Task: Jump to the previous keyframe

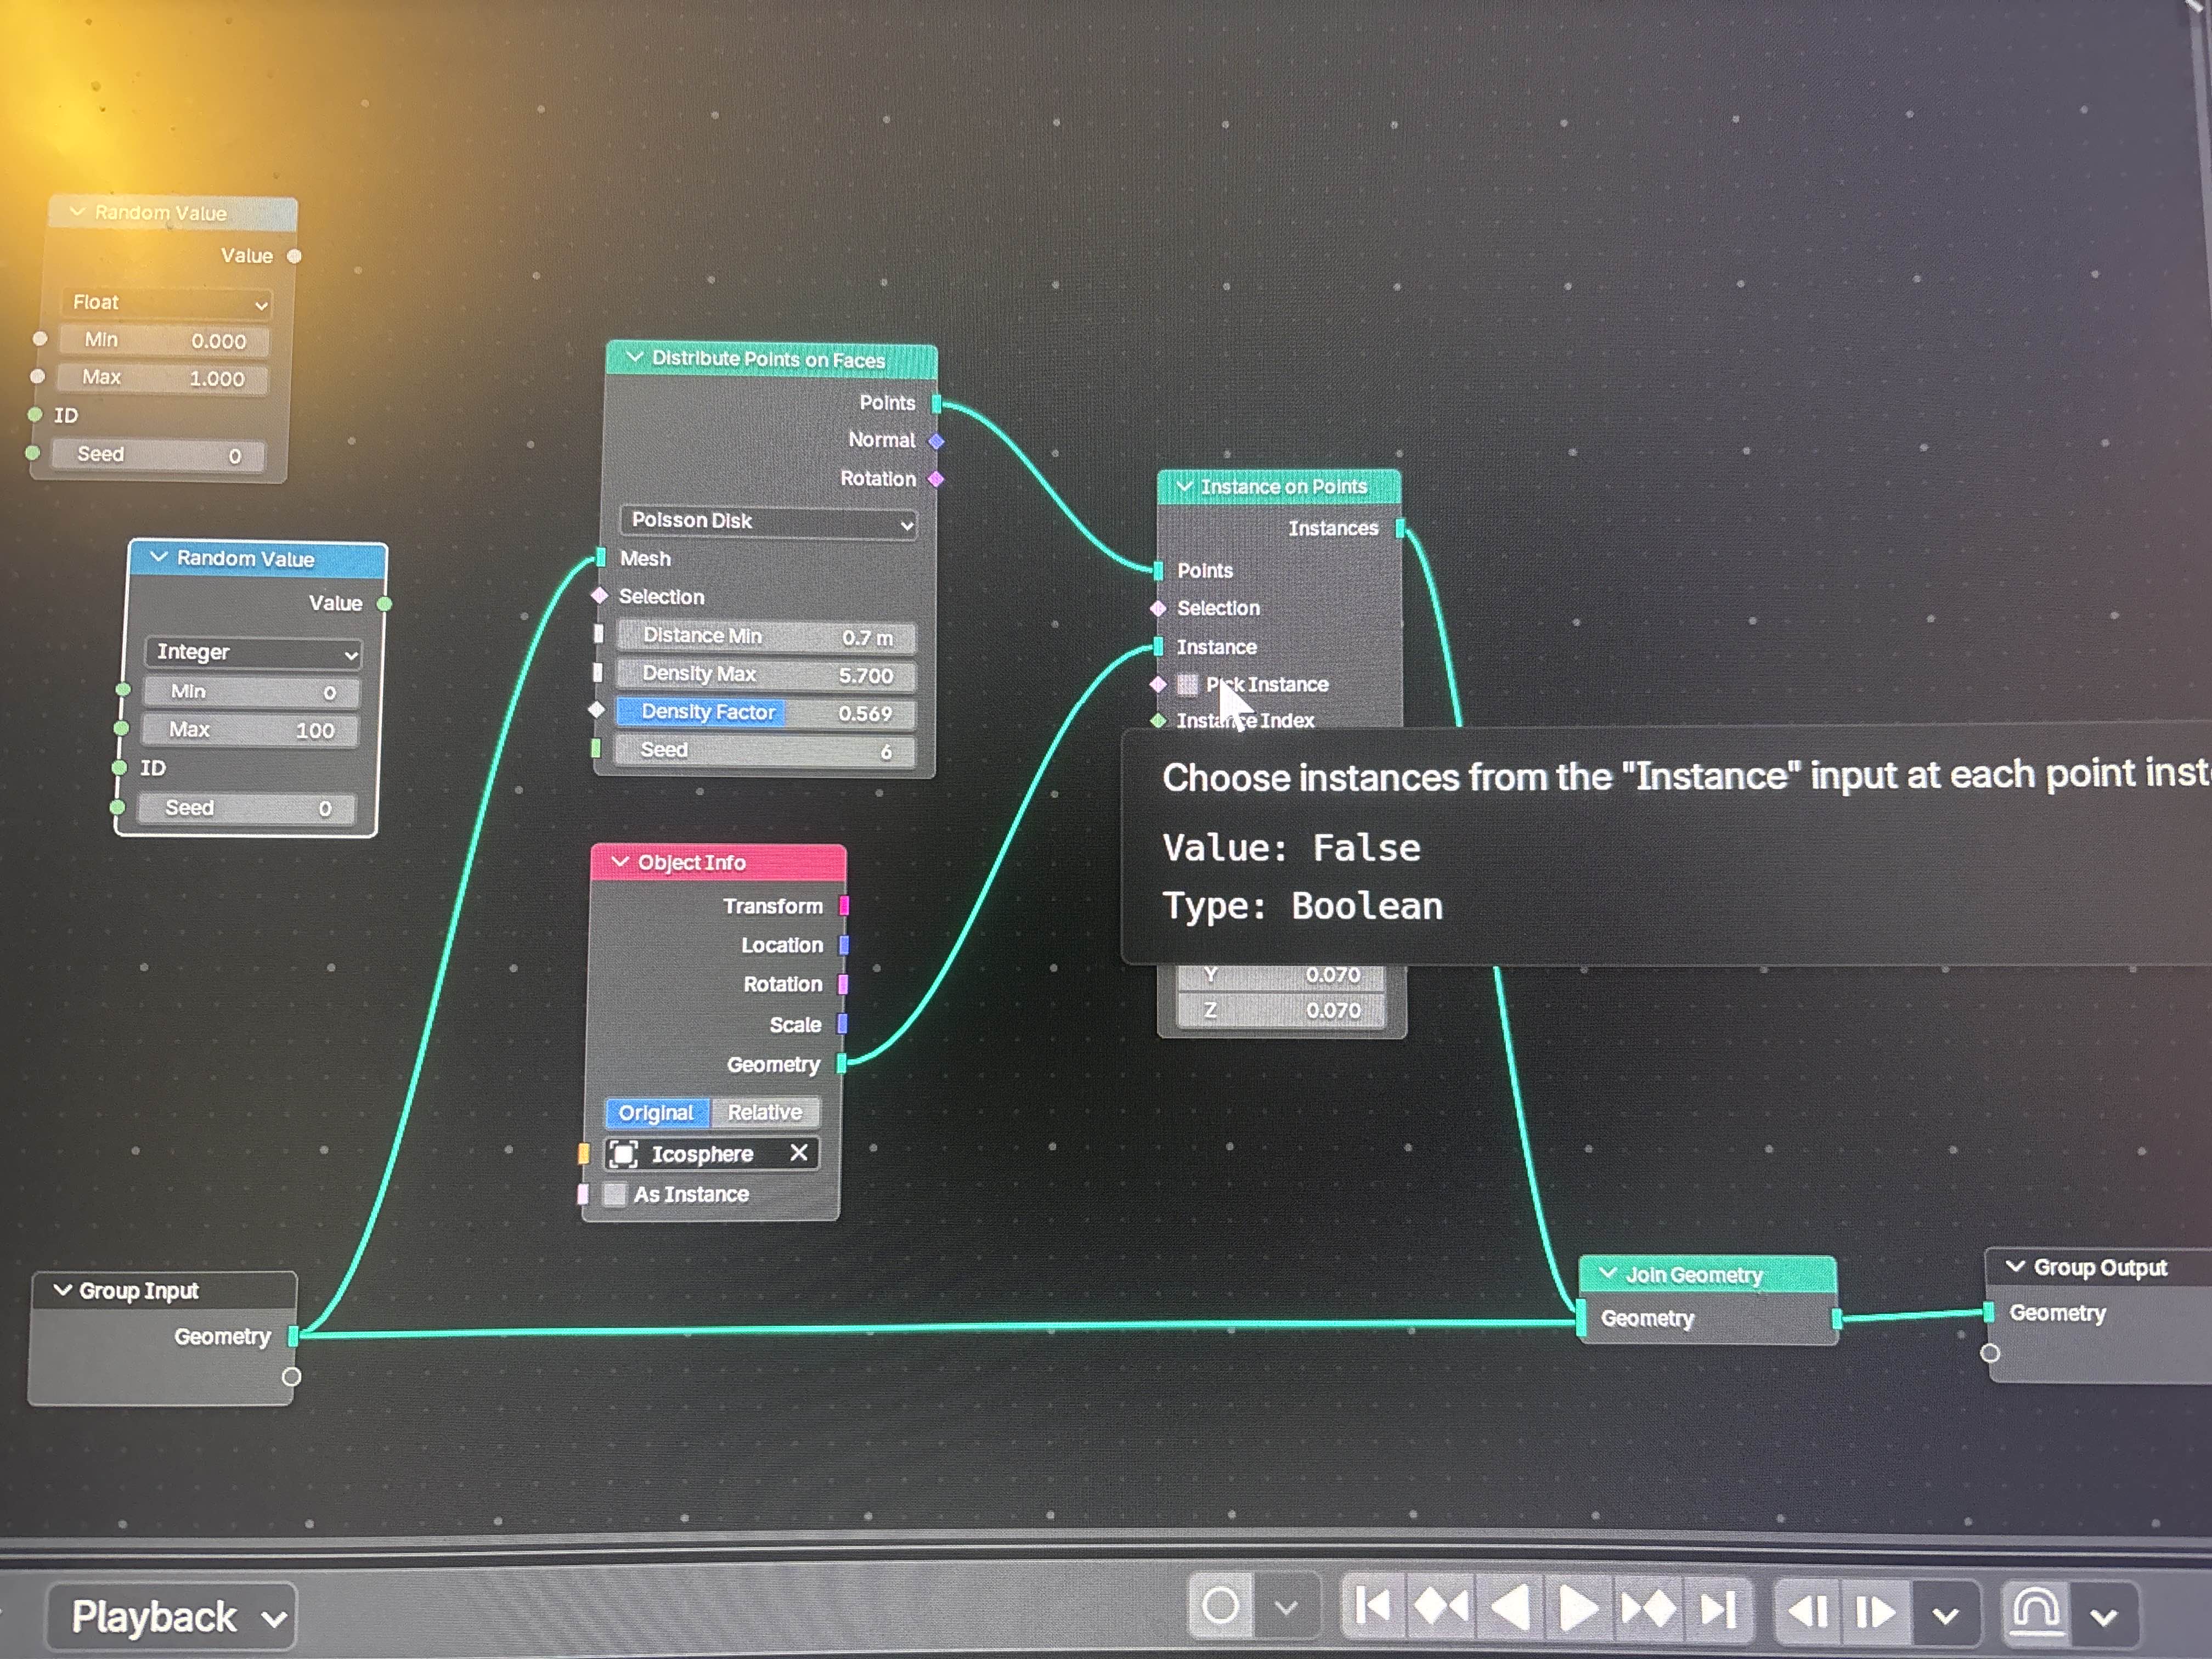Action: pos(1441,1610)
